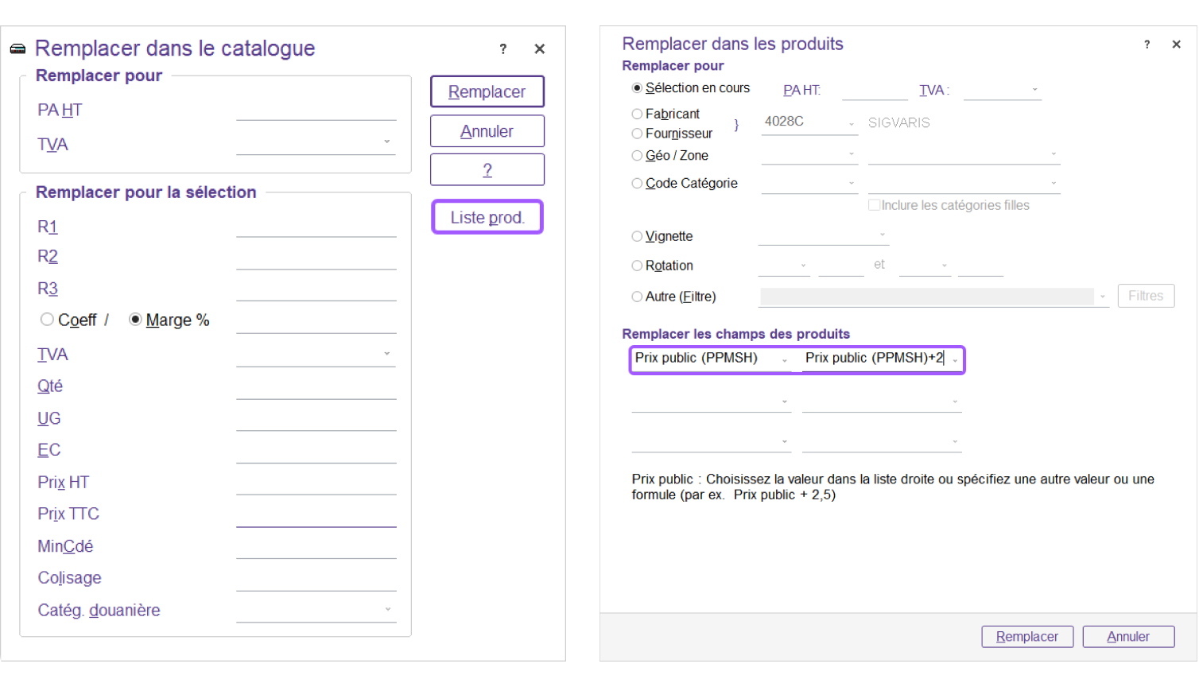Enable Inclure les catégories filles checkbox

[874, 205]
